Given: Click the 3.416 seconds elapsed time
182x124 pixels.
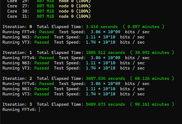Looking at the screenshot, I should [x=102, y=27].
